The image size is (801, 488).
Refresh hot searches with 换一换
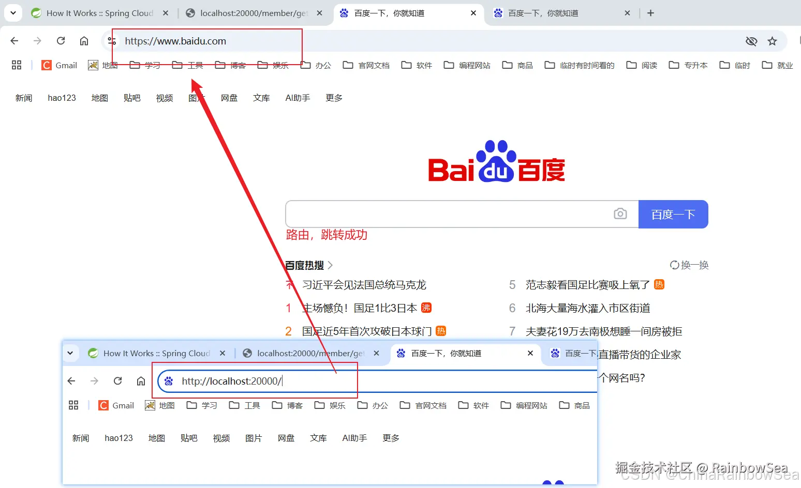coord(689,265)
